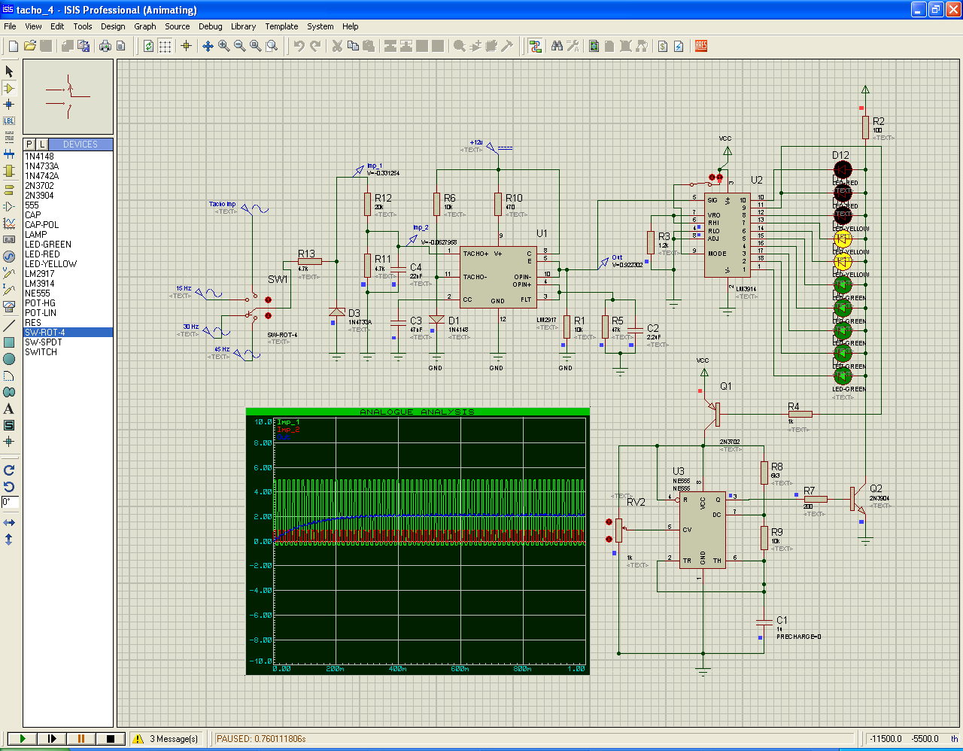This screenshot has height=751, width=963.
Task: Click the rotation angle input field
Action: 10,502
